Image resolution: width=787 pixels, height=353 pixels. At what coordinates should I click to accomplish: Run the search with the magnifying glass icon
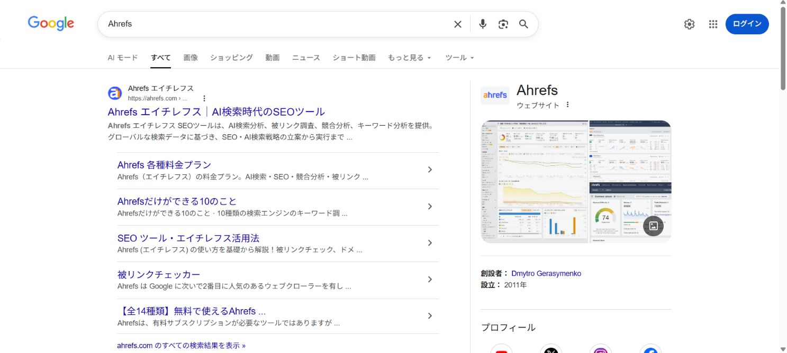tap(523, 24)
